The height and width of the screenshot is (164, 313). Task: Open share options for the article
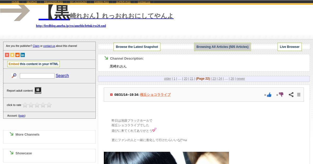291,95
